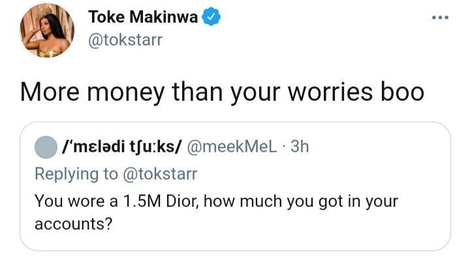The width and height of the screenshot is (470, 261).
Task: Click the 3h timestamp on the quoted tweet
Action: pos(298,147)
